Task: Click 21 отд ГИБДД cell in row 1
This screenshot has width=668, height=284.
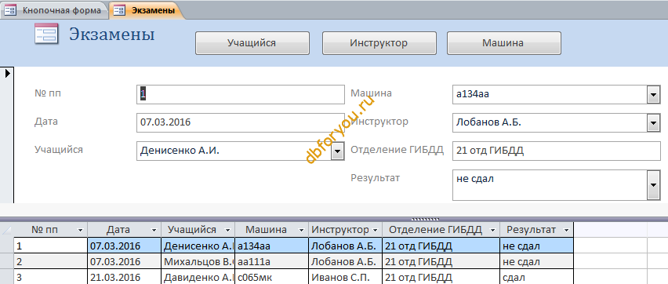Action: pos(441,246)
